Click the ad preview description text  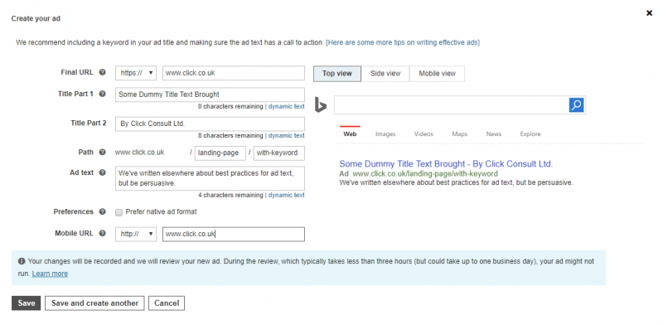click(457, 182)
